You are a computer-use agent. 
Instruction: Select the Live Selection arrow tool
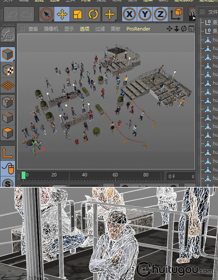pyautogui.click(x=47, y=14)
